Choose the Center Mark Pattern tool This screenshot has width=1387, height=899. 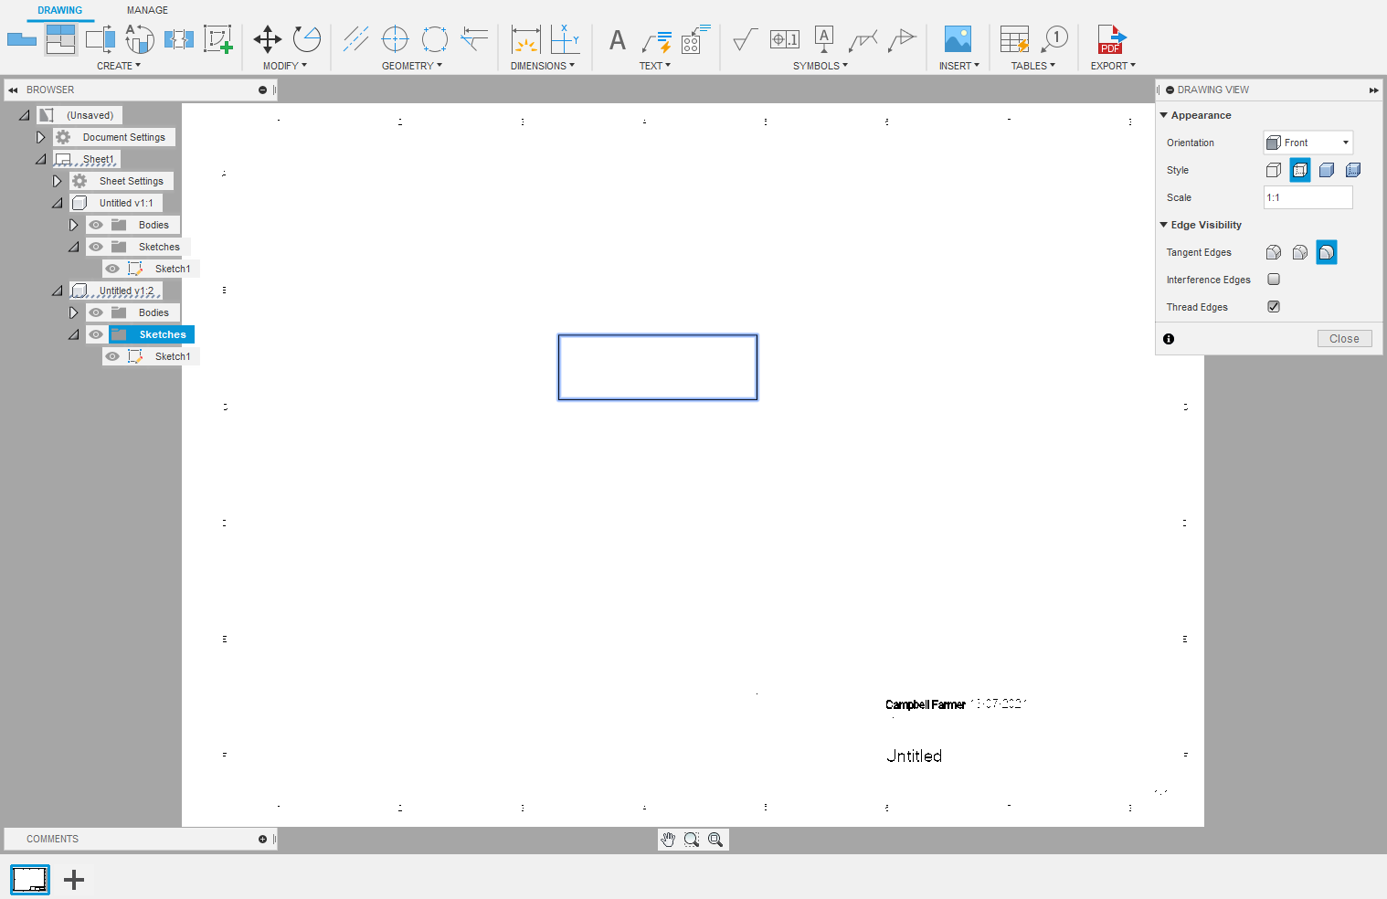click(435, 39)
